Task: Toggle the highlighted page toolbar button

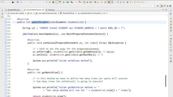Action: click(x=57, y=2)
